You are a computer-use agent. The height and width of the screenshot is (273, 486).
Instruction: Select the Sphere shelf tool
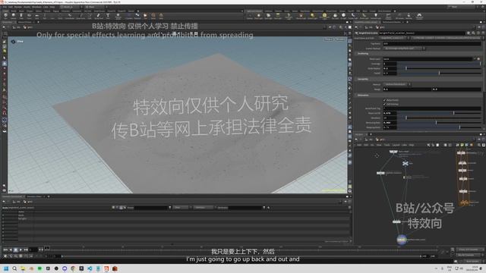[14, 16]
